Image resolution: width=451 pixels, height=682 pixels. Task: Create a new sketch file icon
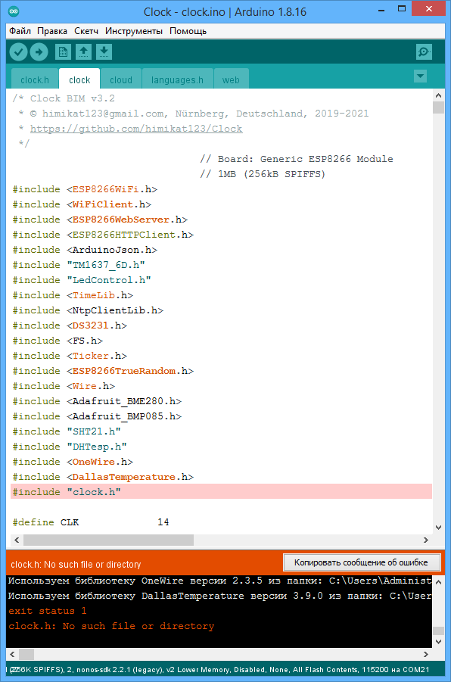tap(63, 52)
